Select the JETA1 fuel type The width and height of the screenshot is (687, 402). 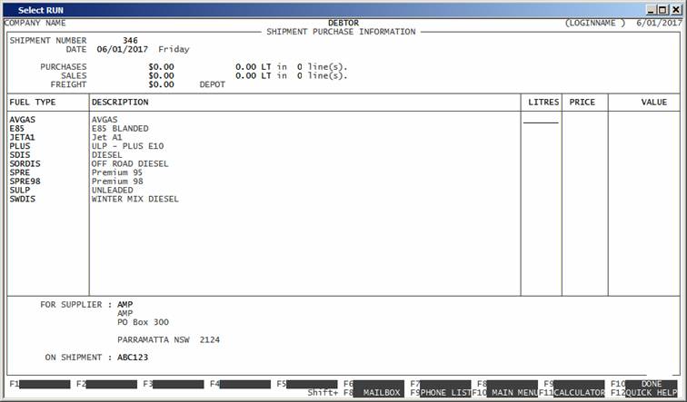pos(23,137)
